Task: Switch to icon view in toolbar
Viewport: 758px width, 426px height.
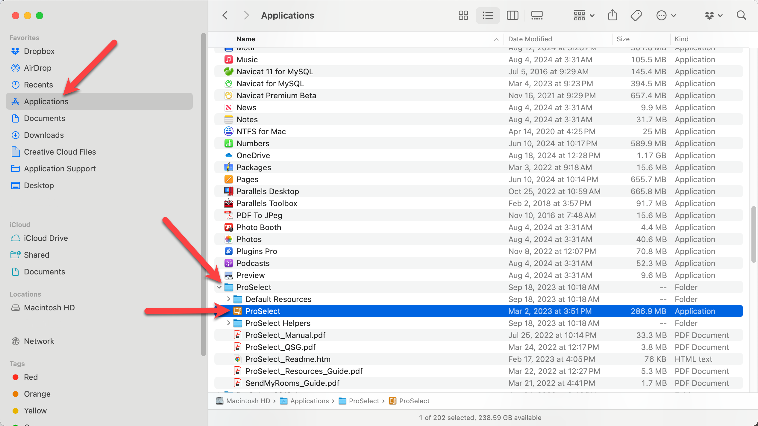Action: tap(463, 15)
